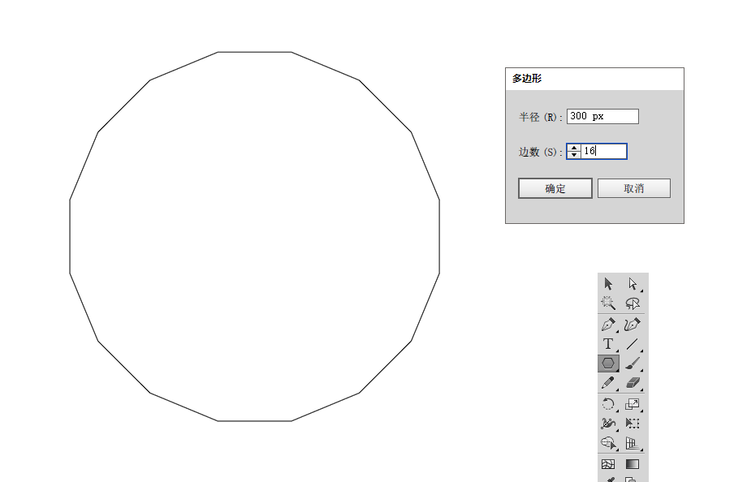The height and width of the screenshot is (482, 747).
Task: Select the Pen tool
Action: 608,325
